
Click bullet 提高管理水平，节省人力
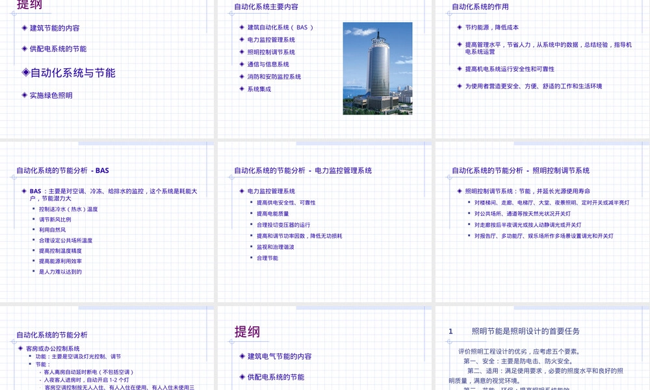tap(548, 48)
